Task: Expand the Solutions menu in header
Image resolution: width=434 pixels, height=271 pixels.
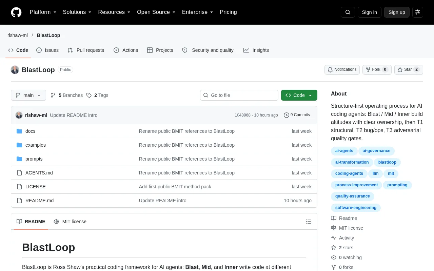Action: [x=77, y=12]
